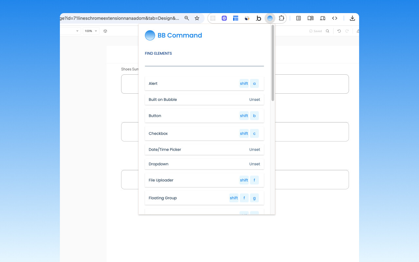This screenshot has height=262, width=419.
Task: Click the search magnifier in Bubble editor toolbar
Action: (328, 31)
